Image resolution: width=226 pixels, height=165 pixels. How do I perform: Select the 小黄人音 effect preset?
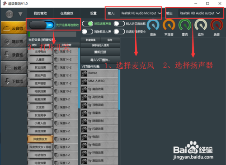coord(40,123)
